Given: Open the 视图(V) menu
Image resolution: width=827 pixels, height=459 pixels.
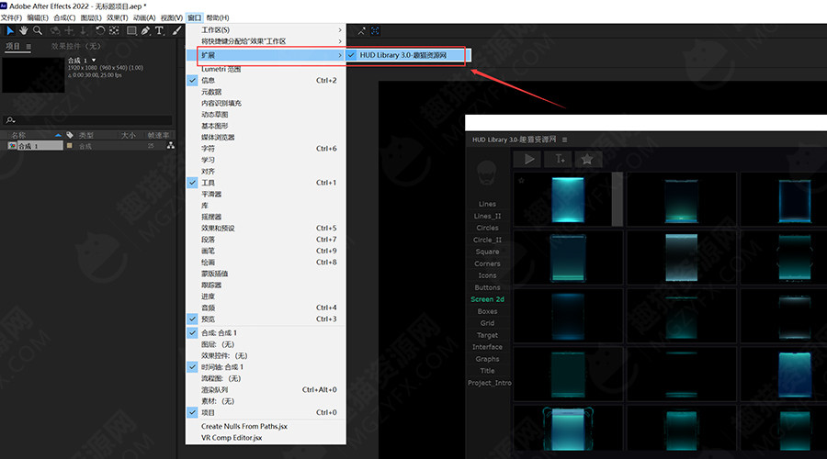Looking at the screenshot, I should tap(172, 17).
